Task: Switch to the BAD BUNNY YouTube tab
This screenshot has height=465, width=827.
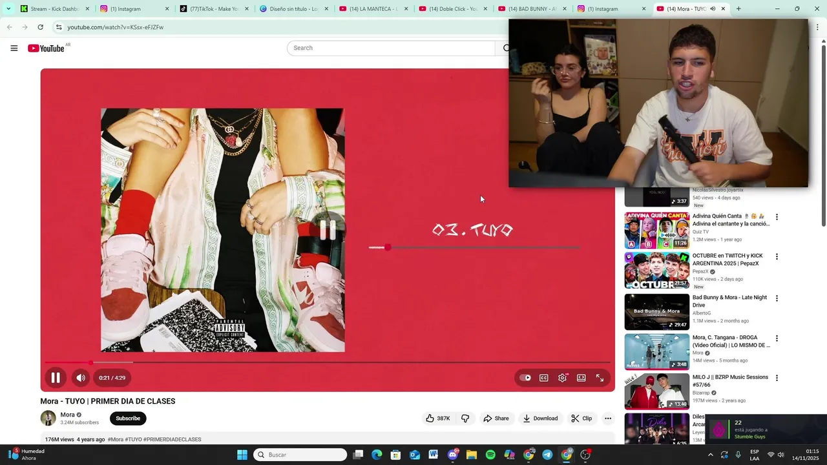Action: tap(531, 9)
